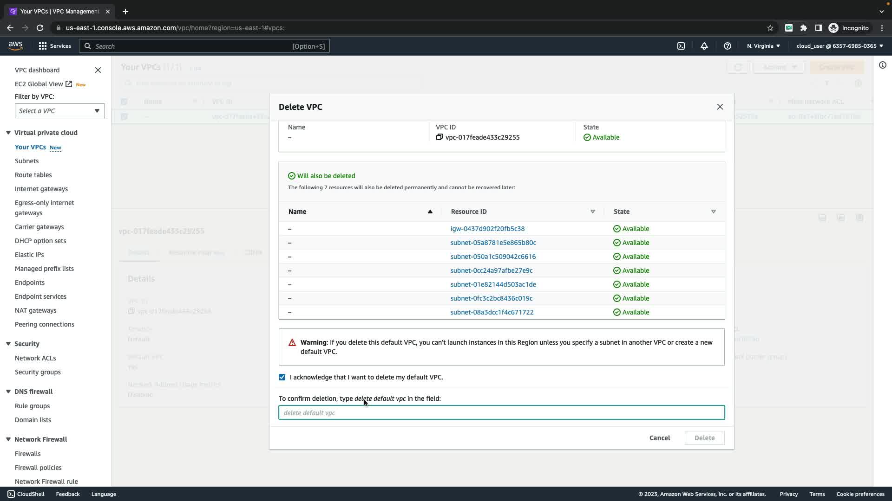Collapse the Security sidebar section
This screenshot has width=892, height=501.
(8, 344)
